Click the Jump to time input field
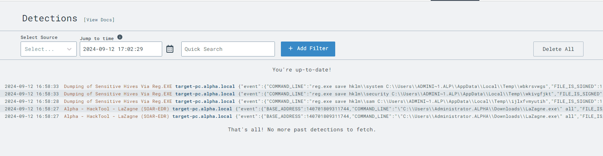Viewport: 603px width, 156px height. pos(121,49)
